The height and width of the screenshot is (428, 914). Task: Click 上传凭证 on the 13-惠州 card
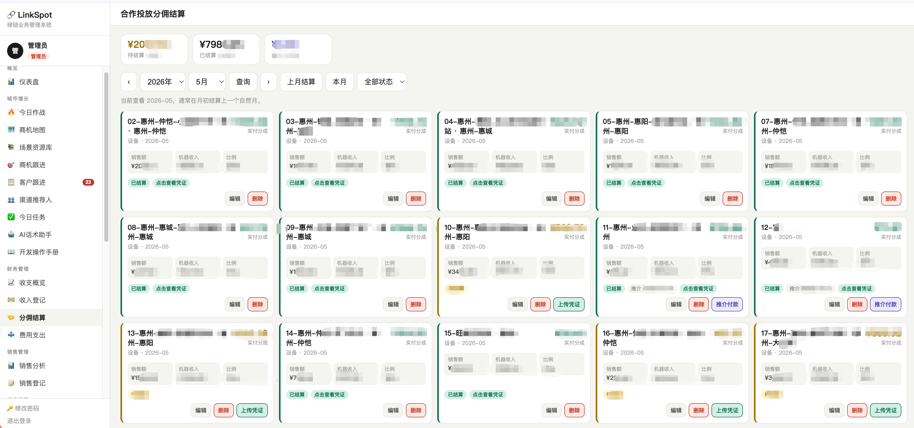tap(252, 410)
